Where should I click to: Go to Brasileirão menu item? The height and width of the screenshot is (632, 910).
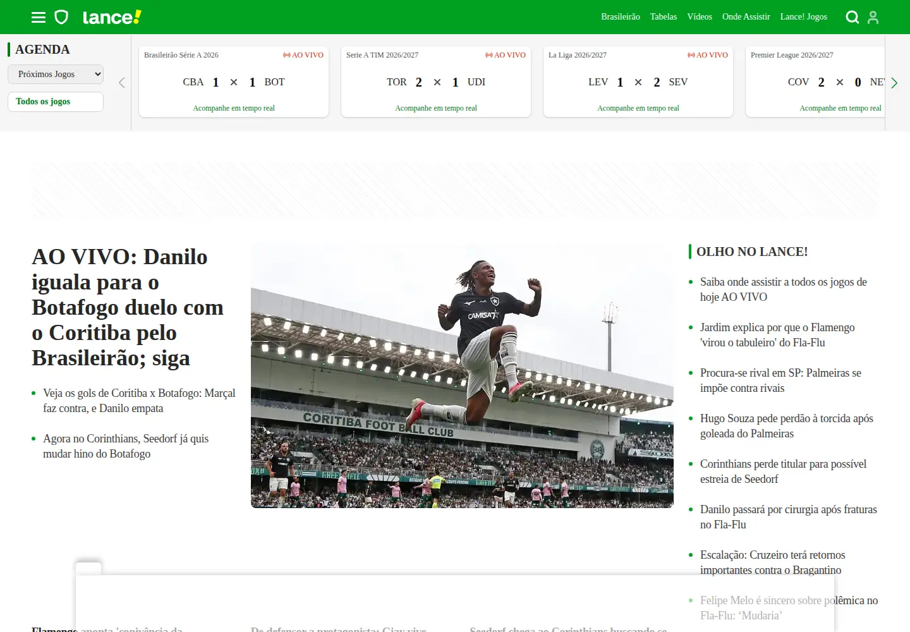click(x=621, y=17)
